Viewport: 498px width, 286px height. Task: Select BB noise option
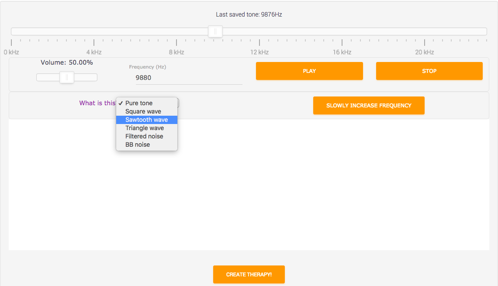pyautogui.click(x=147, y=145)
